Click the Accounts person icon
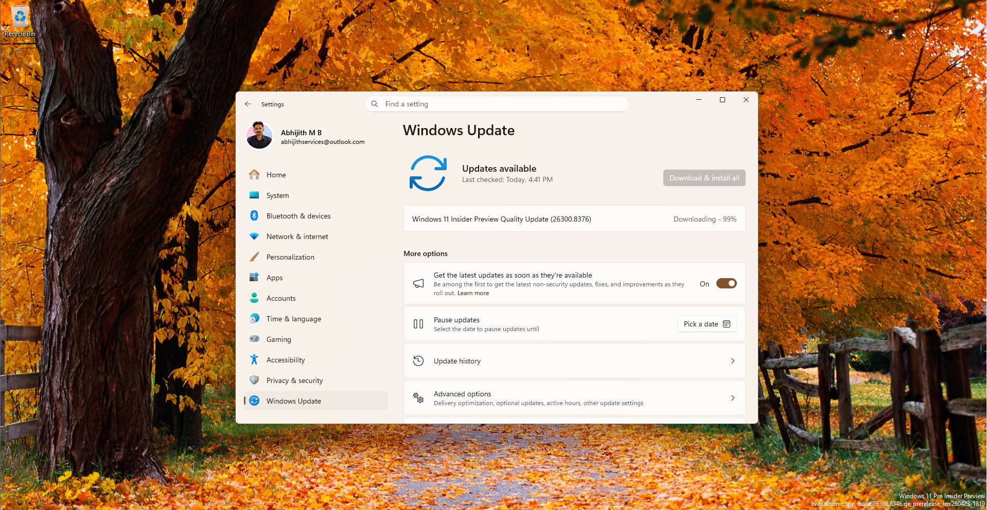 click(254, 298)
